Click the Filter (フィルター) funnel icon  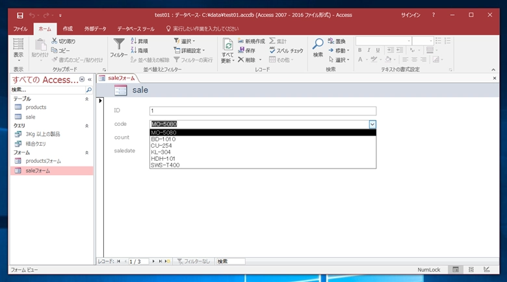(119, 44)
